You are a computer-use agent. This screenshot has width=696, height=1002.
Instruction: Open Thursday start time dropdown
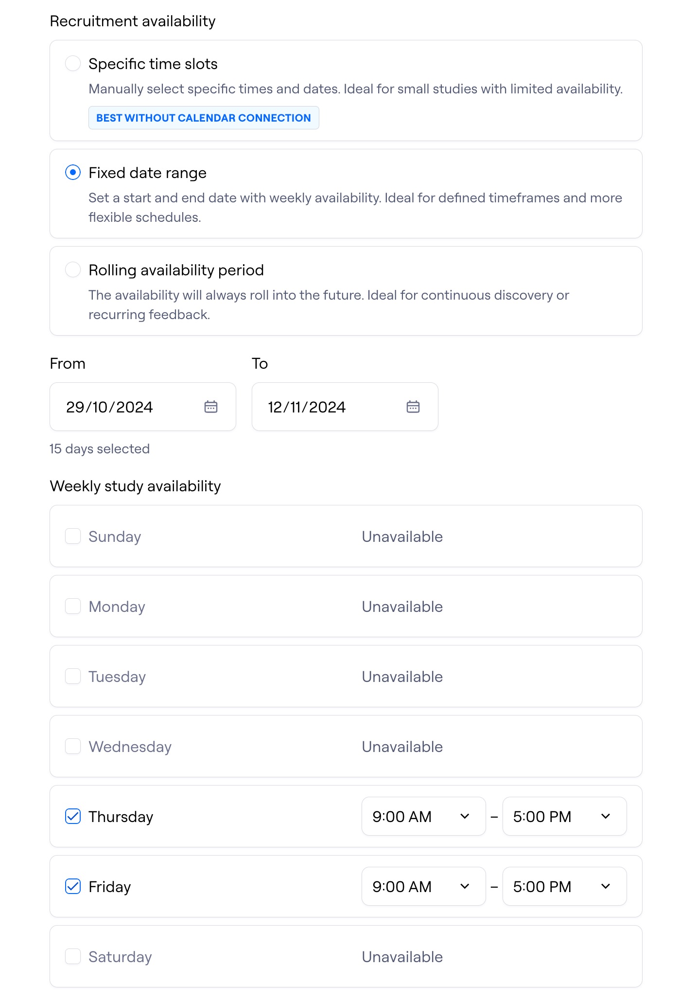tap(423, 816)
